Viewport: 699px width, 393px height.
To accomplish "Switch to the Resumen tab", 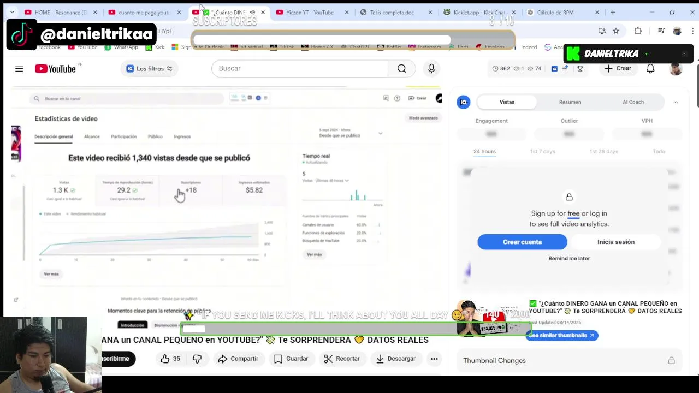I will click(570, 102).
